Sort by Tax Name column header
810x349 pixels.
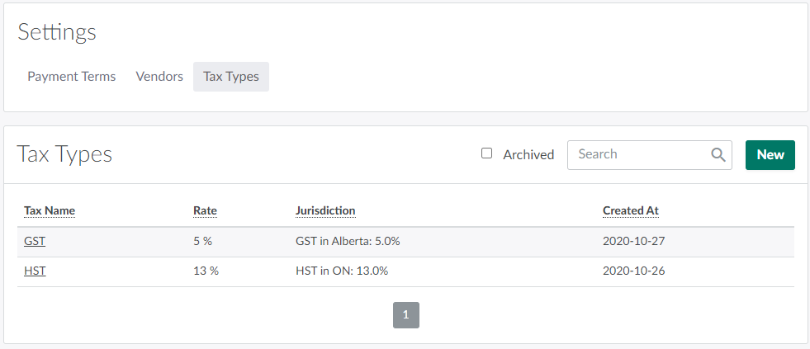coord(50,210)
